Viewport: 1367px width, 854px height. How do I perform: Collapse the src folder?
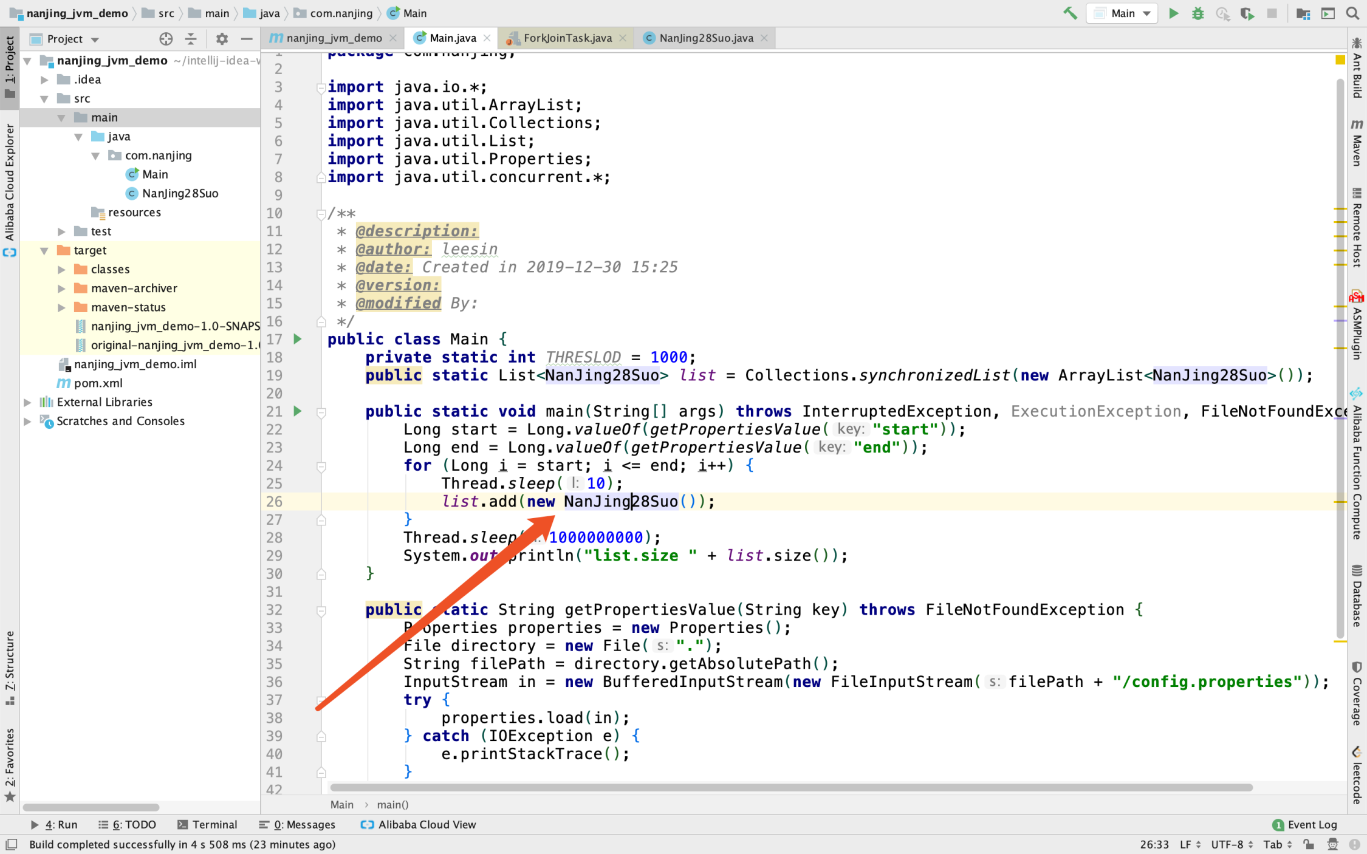44,98
